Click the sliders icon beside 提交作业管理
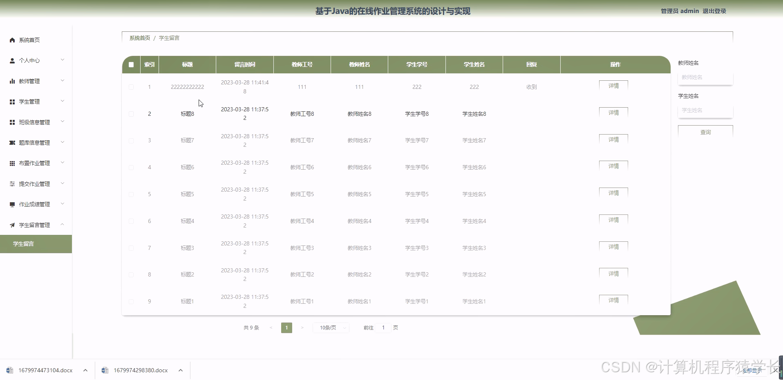Image resolution: width=783 pixels, height=380 pixels. 12,184
